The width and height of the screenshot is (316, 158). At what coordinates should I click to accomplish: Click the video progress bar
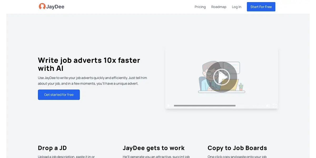[x=205, y=106]
